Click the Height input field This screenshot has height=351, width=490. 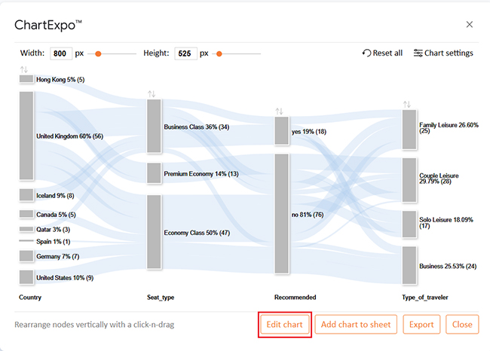tap(185, 53)
